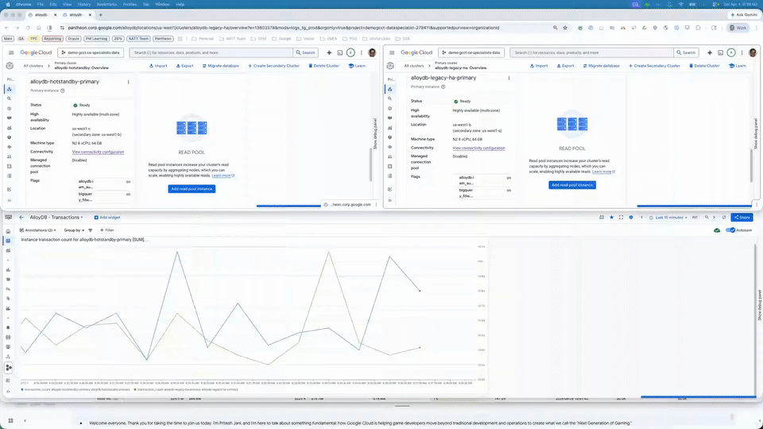Open navigation menu in right Google Cloud pane
This screenshot has width=763, height=429.
392,52
